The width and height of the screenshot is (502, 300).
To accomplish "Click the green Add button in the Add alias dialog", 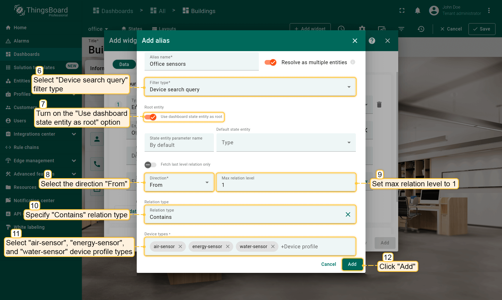I will click(352, 264).
